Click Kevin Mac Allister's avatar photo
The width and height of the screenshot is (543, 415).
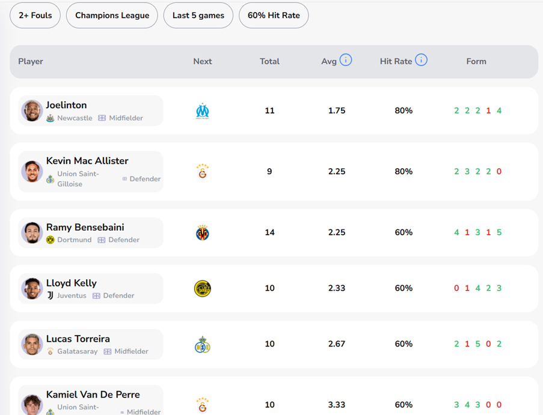(x=32, y=172)
